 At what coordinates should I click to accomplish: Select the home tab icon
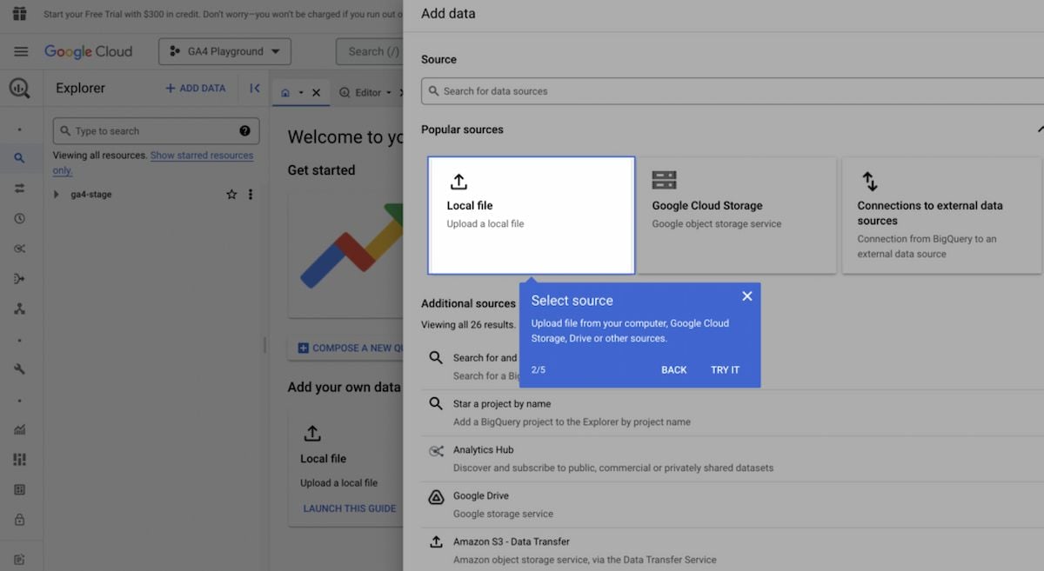point(285,92)
